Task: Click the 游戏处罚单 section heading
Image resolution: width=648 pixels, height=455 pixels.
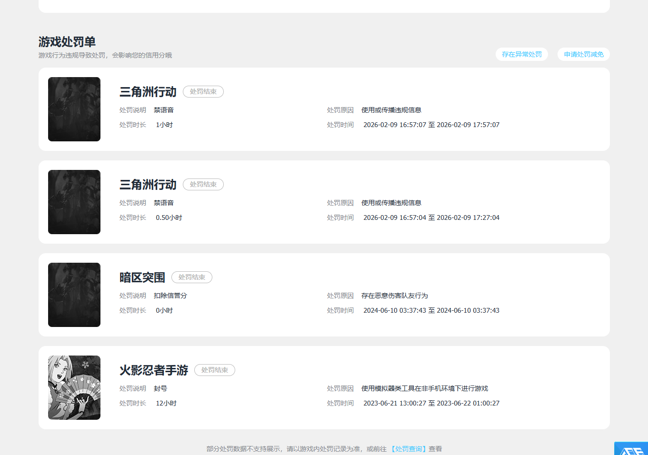Action: tap(67, 42)
